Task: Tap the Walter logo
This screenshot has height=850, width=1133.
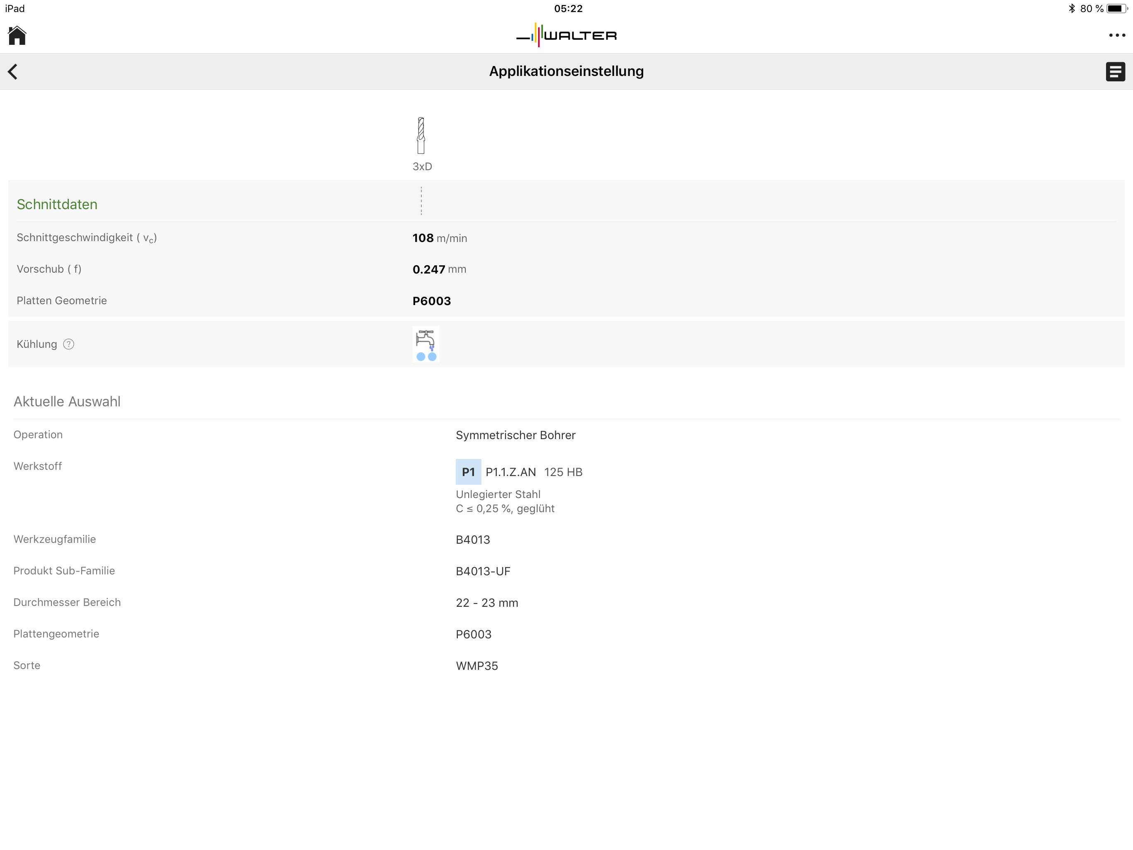Action: click(566, 35)
